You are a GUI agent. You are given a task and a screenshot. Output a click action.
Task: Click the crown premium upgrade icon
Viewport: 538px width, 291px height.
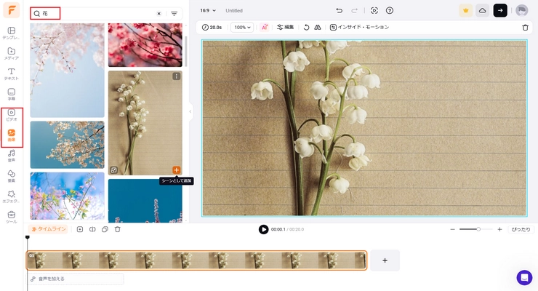tap(465, 10)
